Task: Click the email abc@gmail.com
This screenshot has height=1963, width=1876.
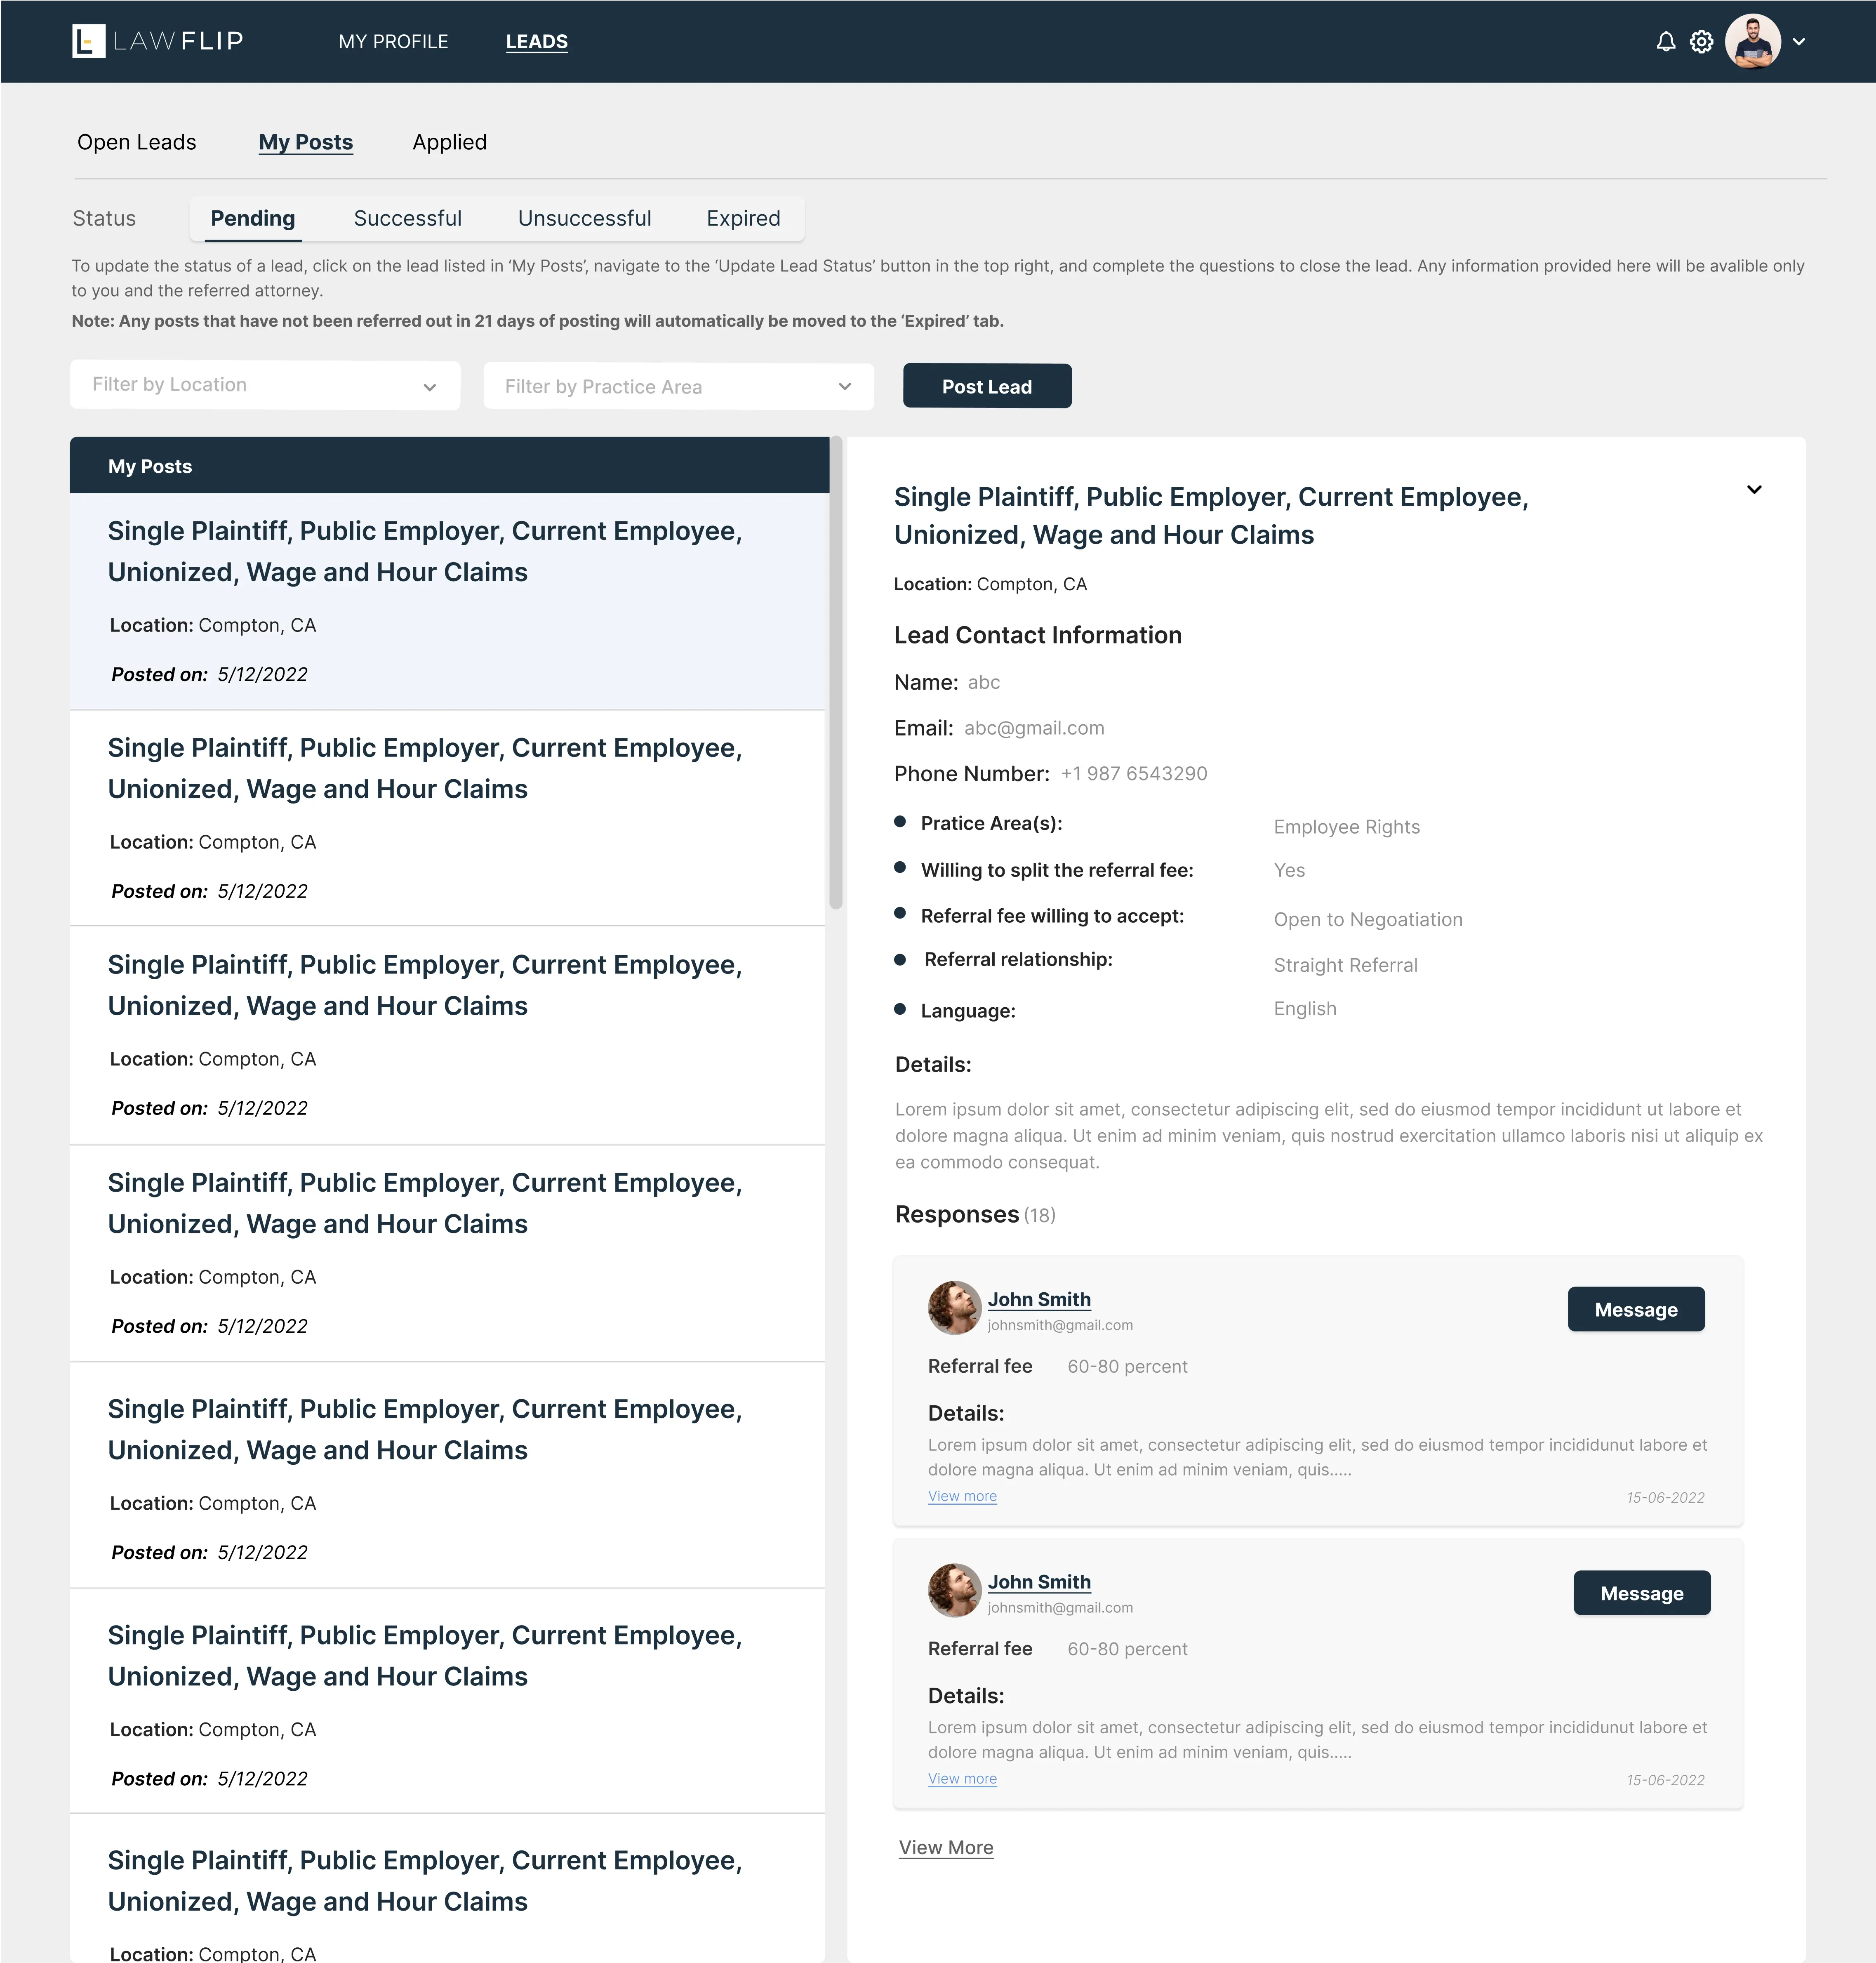Action: [1034, 728]
